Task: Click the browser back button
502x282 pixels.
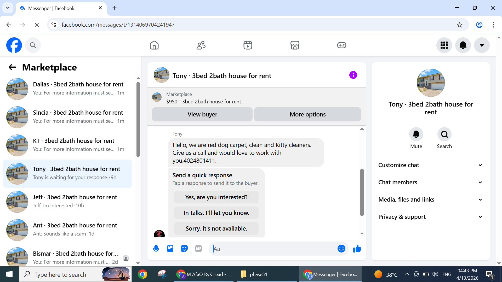Action: click(9, 25)
